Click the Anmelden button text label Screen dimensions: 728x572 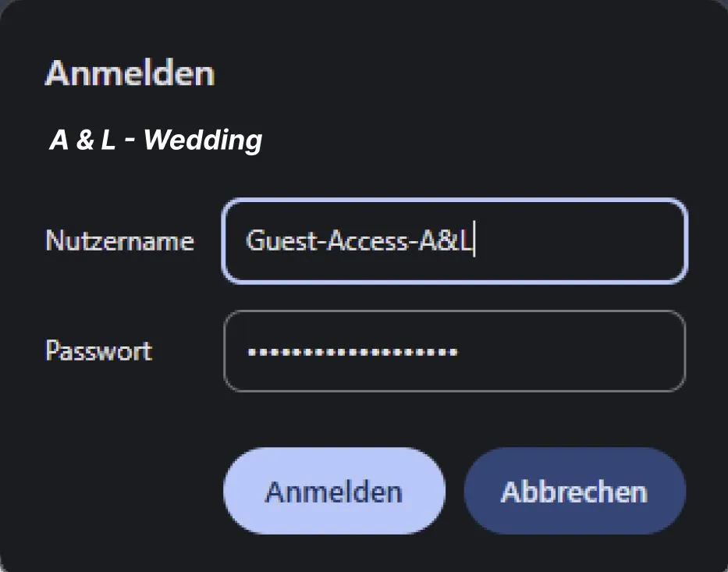pyautogui.click(x=333, y=491)
